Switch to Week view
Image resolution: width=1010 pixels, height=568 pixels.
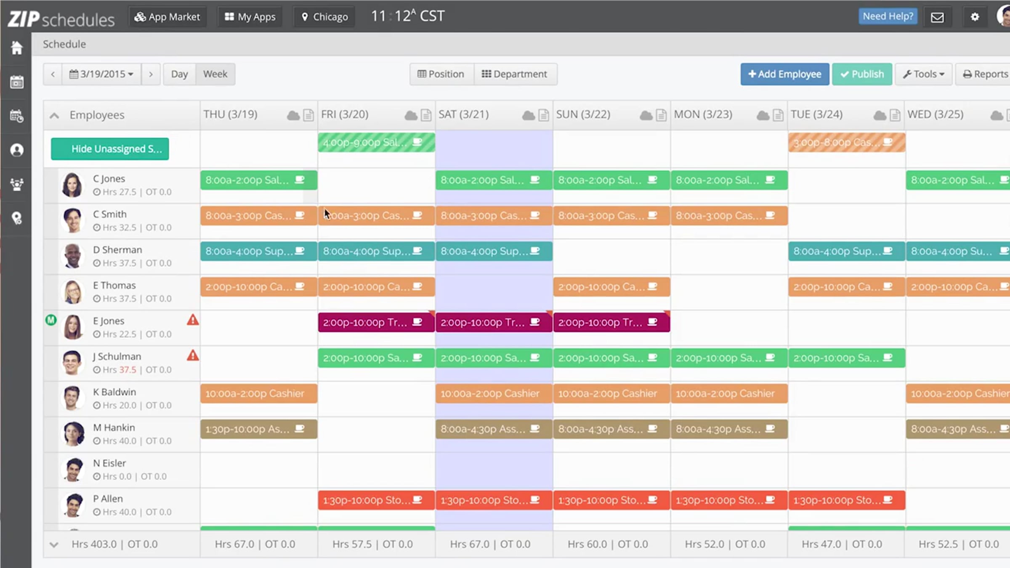(215, 74)
